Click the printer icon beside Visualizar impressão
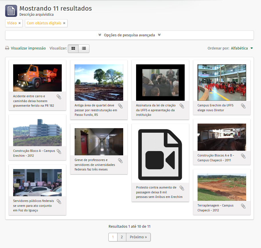The width and height of the screenshot is (261, 248). (x=7, y=48)
